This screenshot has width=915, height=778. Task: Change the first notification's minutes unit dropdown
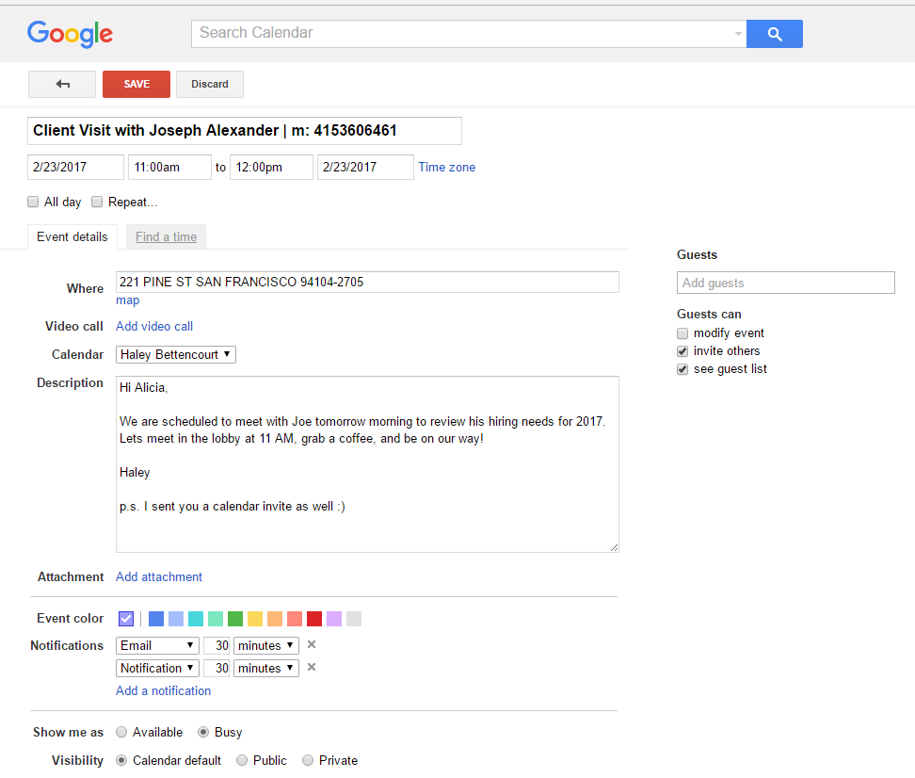coord(265,645)
